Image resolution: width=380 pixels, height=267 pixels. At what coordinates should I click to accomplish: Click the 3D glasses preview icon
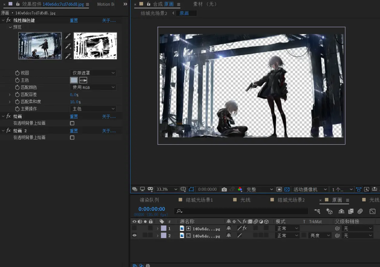point(150,189)
